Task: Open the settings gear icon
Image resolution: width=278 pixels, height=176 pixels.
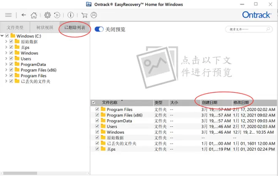Action: tap(47, 15)
